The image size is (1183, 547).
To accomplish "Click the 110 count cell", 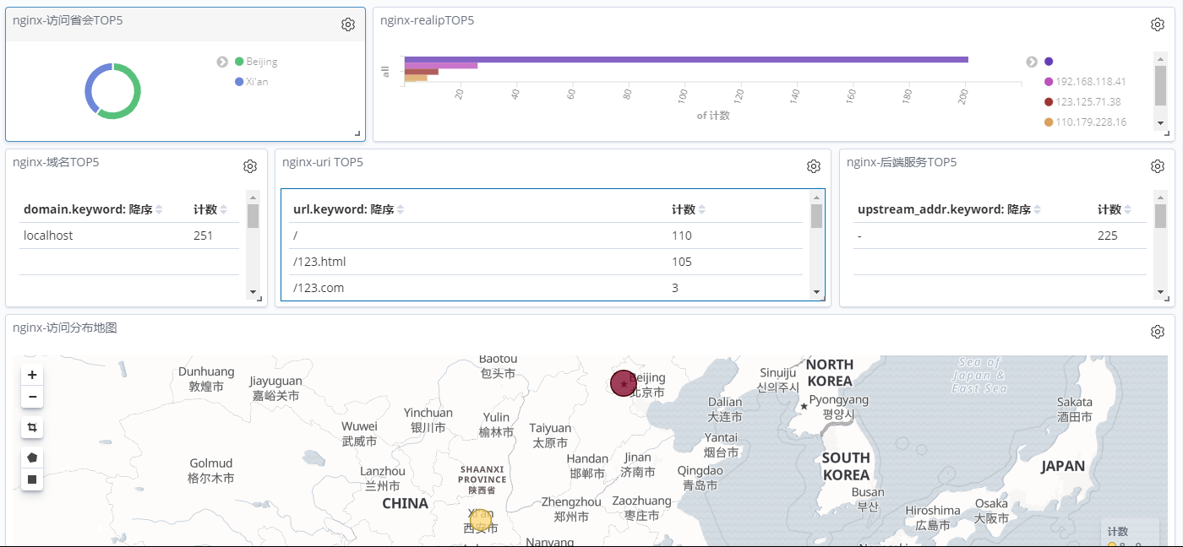I will point(682,236).
